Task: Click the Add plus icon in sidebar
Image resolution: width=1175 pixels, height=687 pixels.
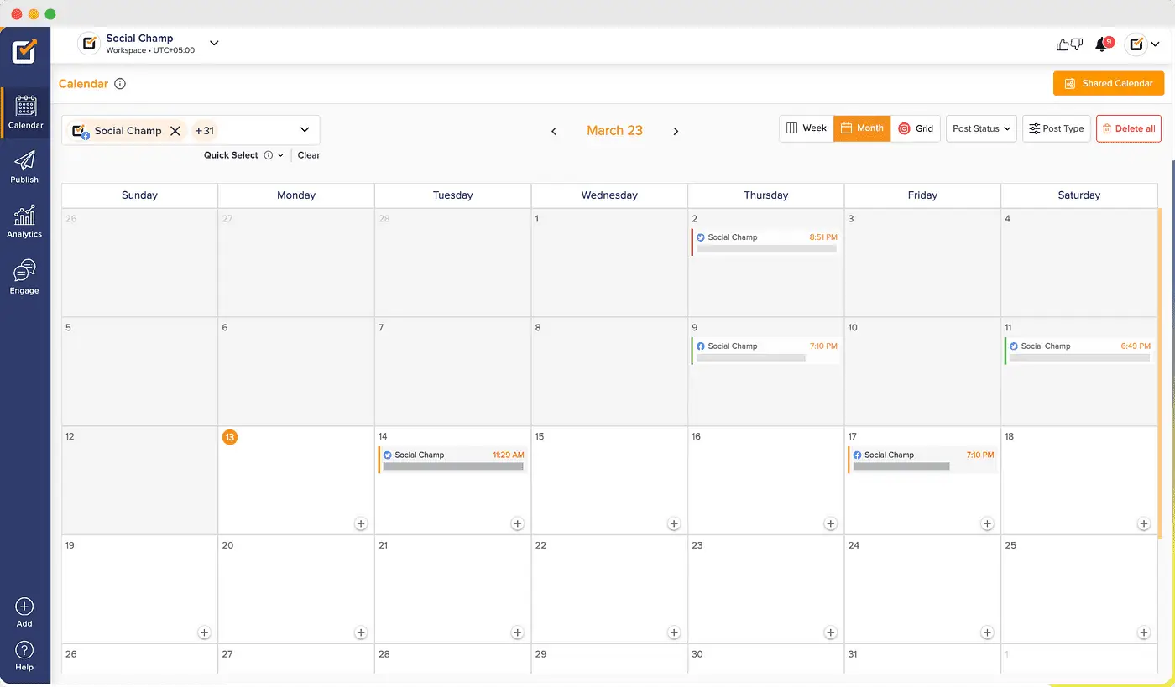Action: 24,612
